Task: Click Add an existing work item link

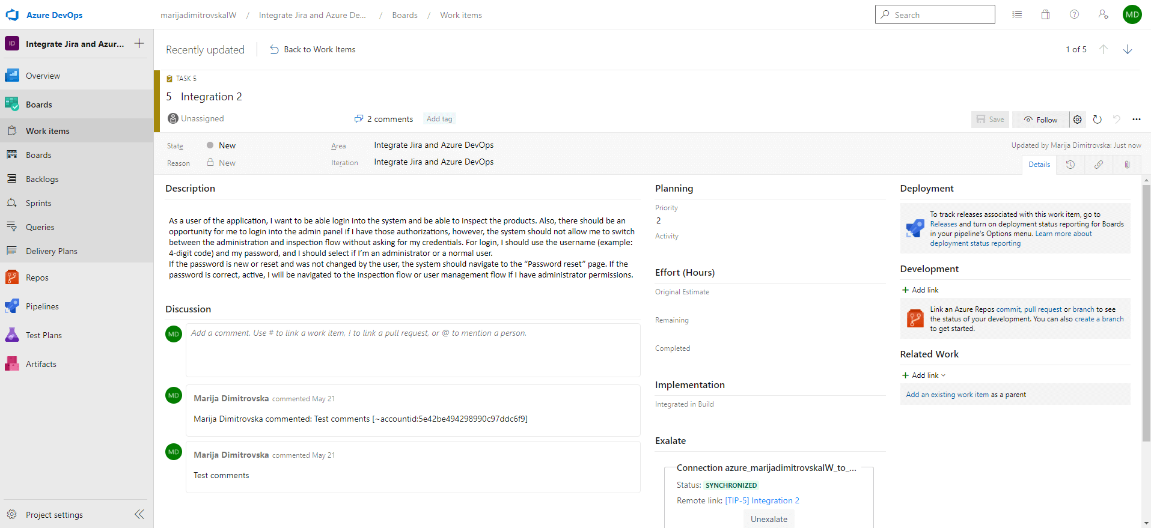Action: point(947,395)
